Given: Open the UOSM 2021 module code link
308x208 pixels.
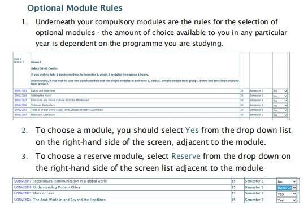Looking at the screenshot, I should pyautogui.click(x=23, y=193).
